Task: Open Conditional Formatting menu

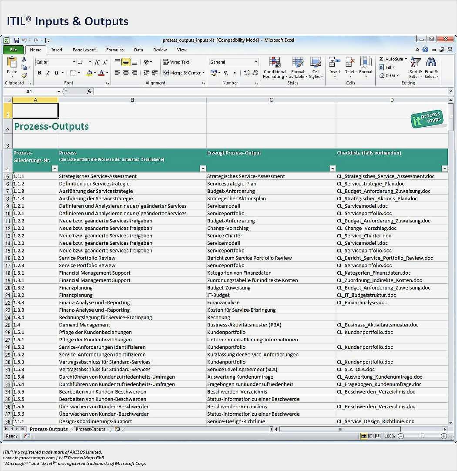Action: (x=275, y=67)
